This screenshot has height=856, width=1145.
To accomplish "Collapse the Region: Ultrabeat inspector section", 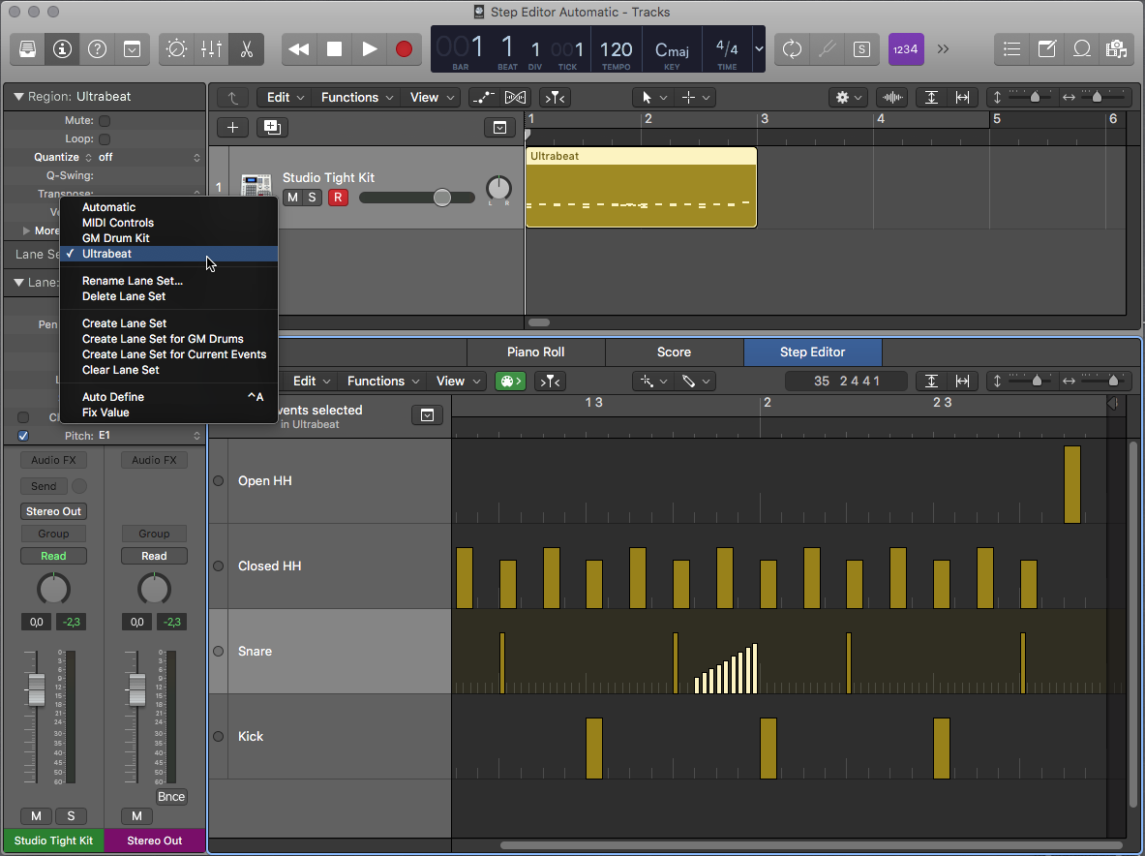I will click(x=18, y=97).
